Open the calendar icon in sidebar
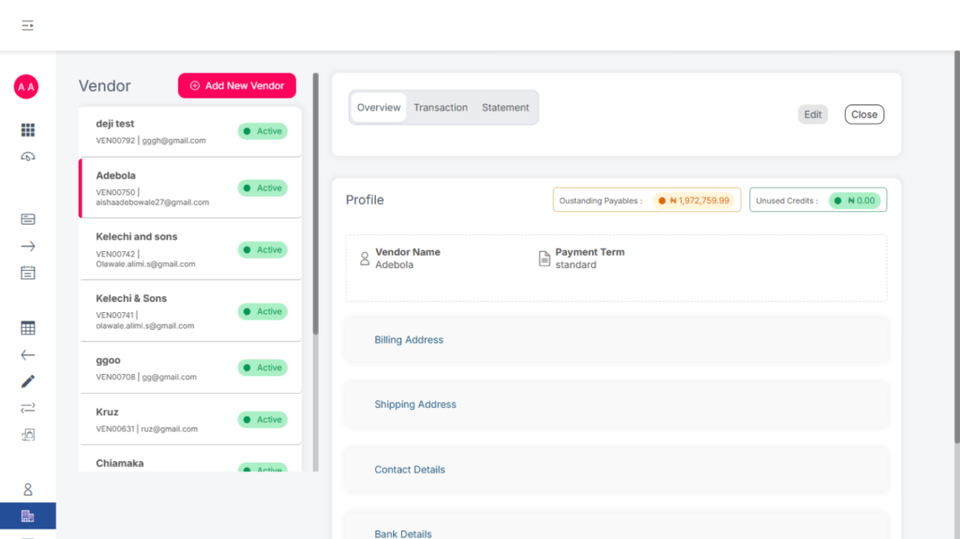 pos(28,273)
